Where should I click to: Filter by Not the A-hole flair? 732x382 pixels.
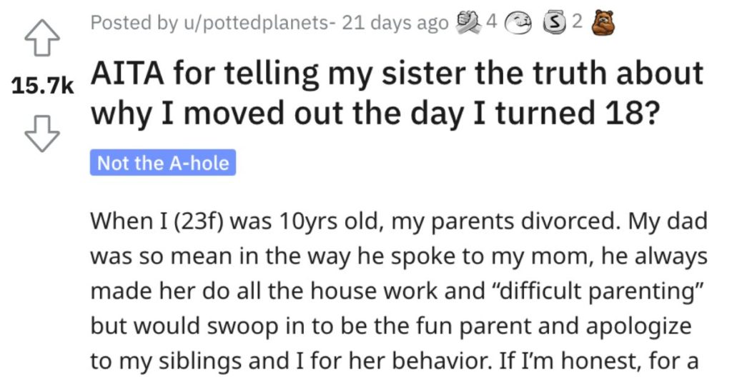[163, 163]
